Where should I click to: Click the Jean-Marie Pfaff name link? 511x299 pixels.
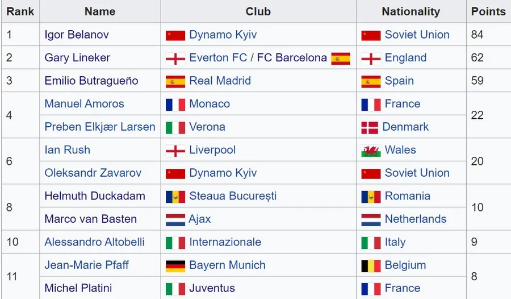[86, 265]
